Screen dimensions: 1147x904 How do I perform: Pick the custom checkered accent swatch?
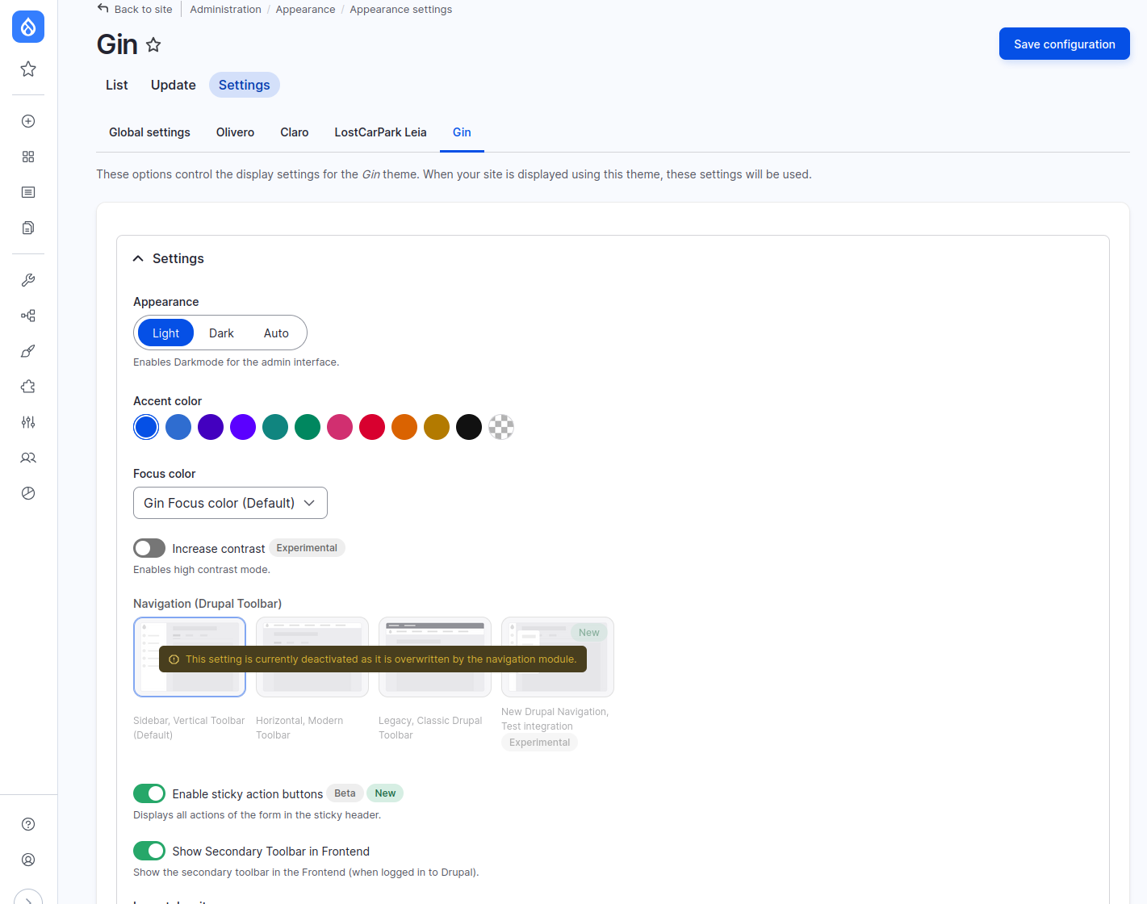click(x=501, y=427)
